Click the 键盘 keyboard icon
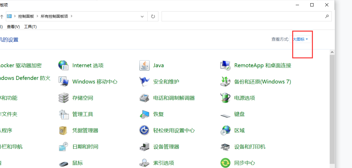Viewport: 352px width, 168px height. [225, 115]
